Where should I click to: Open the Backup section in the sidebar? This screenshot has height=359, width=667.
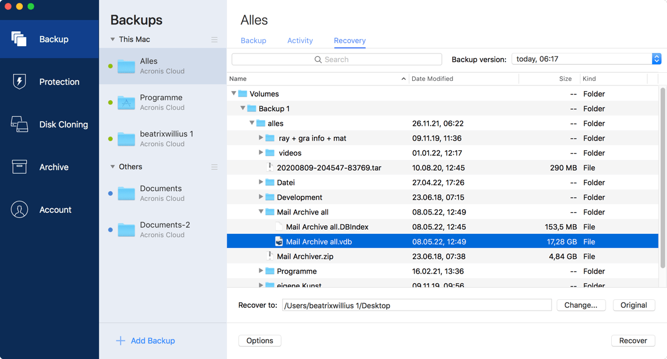tap(49, 39)
